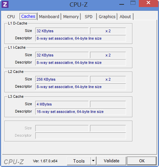Expand the Tools dropdown arrow
The width and height of the screenshot is (159, 167).
pyautogui.click(x=93, y=161)
